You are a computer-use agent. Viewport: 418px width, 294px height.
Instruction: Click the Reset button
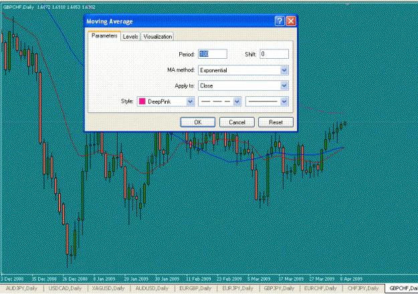pos(276,122)
